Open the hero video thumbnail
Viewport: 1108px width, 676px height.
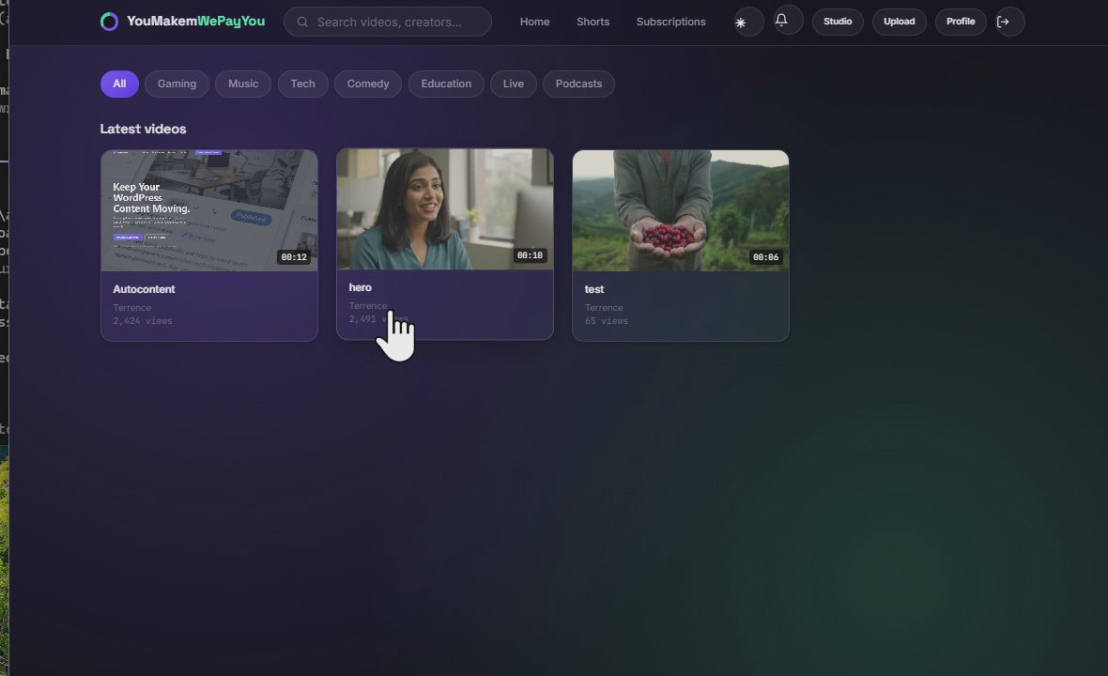[444, 209]
